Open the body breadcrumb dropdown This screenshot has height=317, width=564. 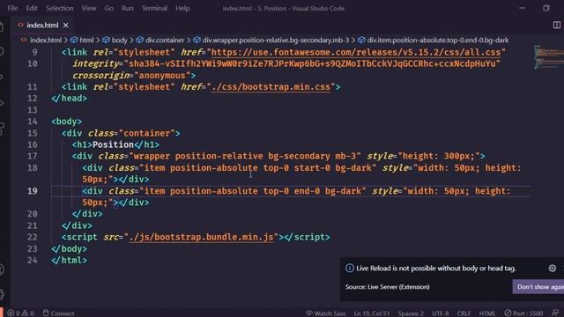pos(115,40)
